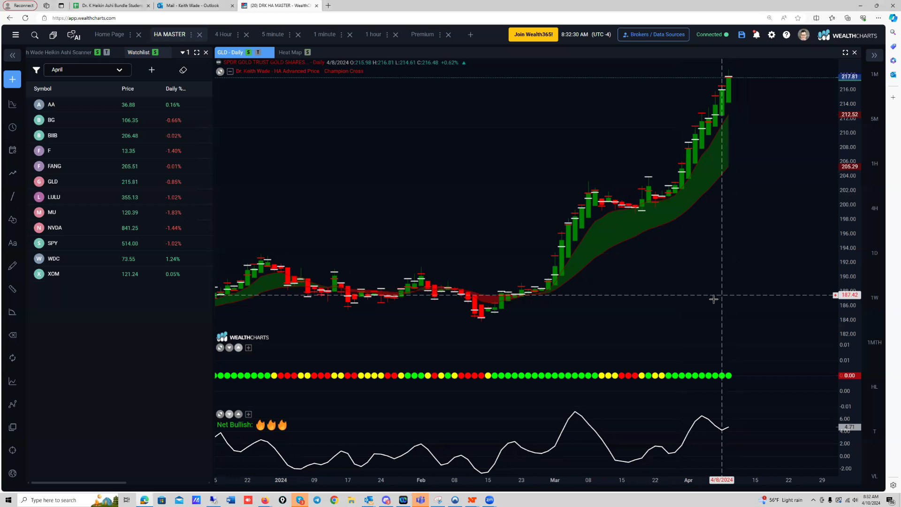Viewport: 901px width, 507px height.
Task: Move the dots indicator pane down
Action: pyautogui.click(x=229, y=348)
